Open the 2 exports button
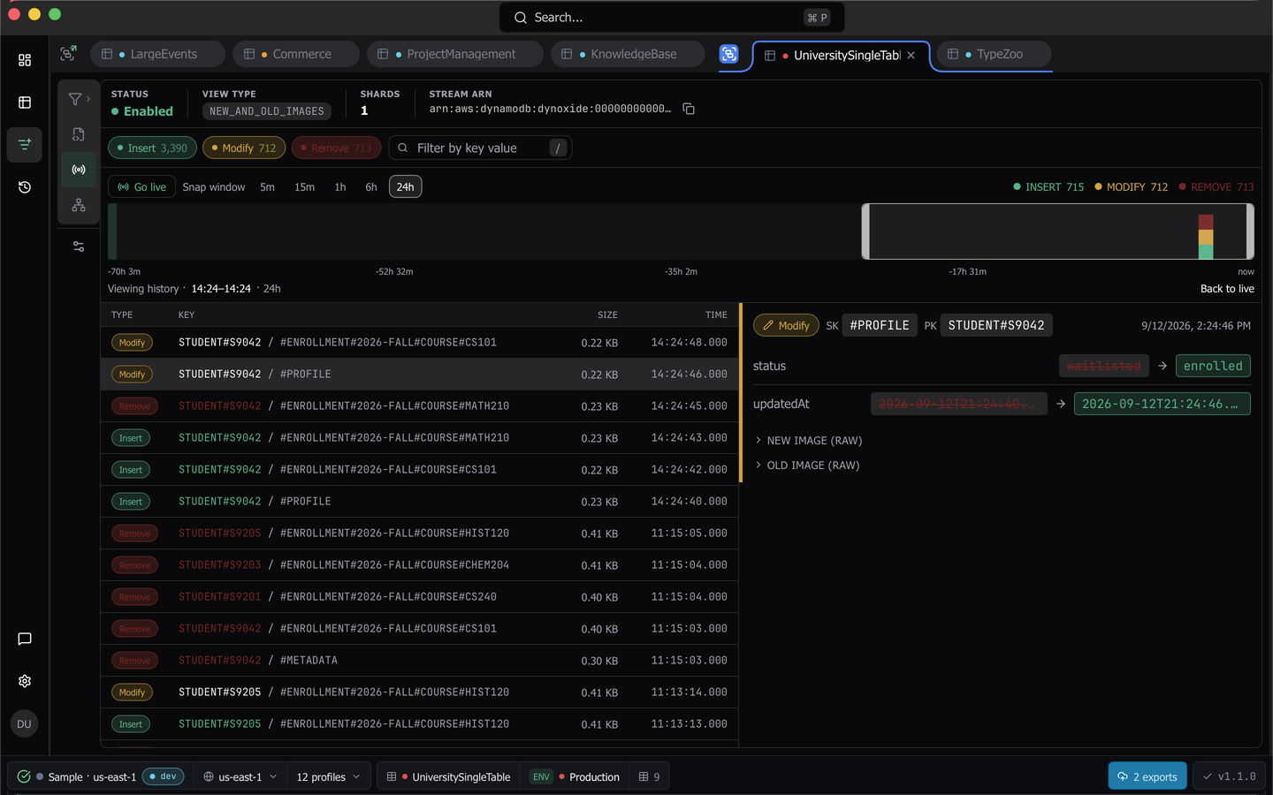Viewport: 1273px width, 795px height. [1147, 776]
